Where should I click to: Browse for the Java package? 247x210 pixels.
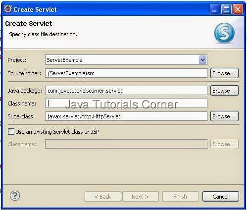[224, 91]
